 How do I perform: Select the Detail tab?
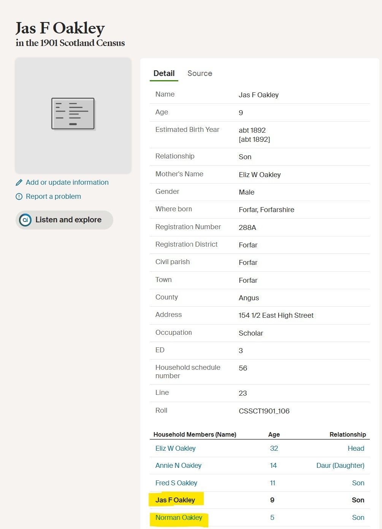[164, 73]
